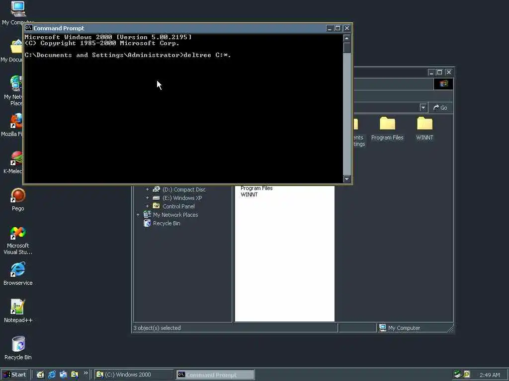
Task: Expand the My Network Places tree node
Action: 138,214
